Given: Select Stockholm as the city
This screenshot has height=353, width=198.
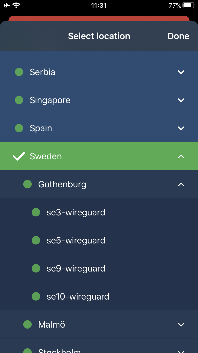Looking at the screenshot, I should [59, 350].
